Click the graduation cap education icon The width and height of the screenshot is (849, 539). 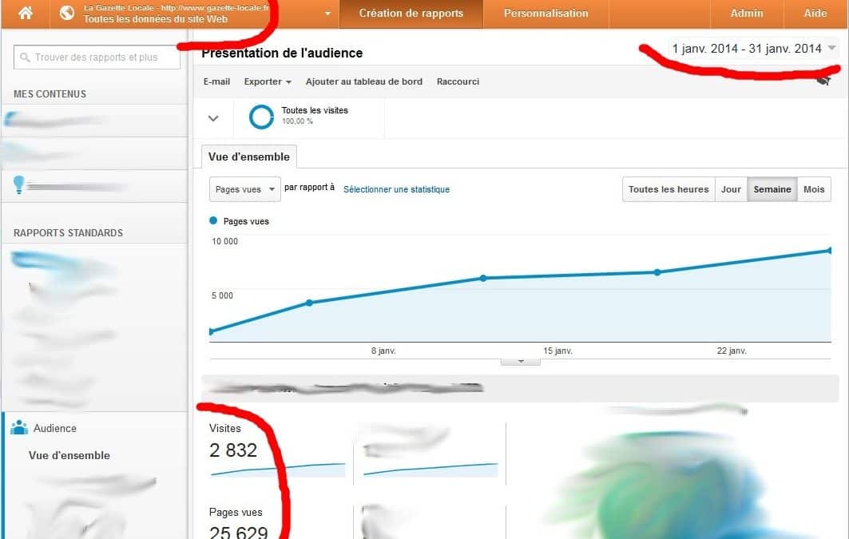[x=823, y=81]
